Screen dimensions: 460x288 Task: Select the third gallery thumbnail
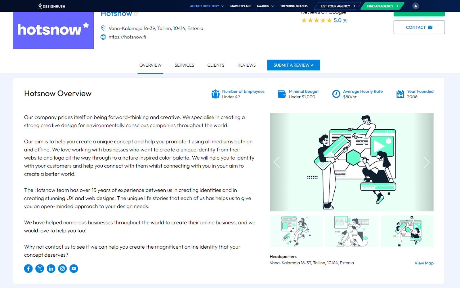pos(407,231)
